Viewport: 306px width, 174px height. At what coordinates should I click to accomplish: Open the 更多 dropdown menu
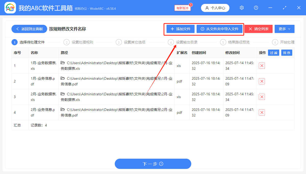pyautogui.click(x=284, y=29)
